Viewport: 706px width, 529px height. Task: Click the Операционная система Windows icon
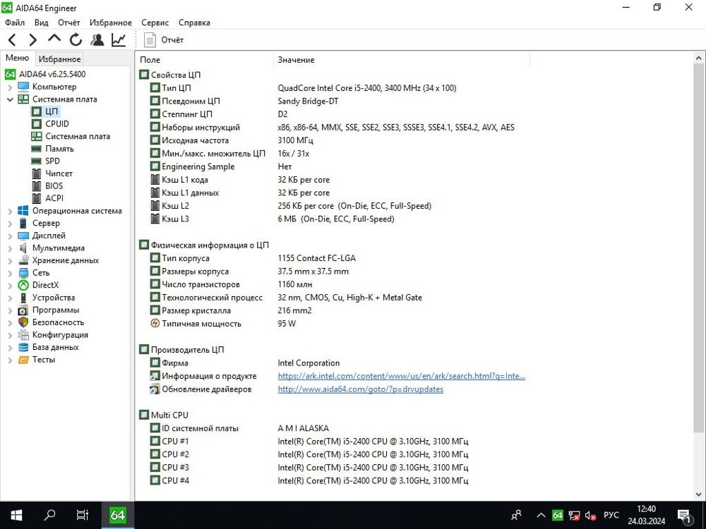click(x=23, y=210)
